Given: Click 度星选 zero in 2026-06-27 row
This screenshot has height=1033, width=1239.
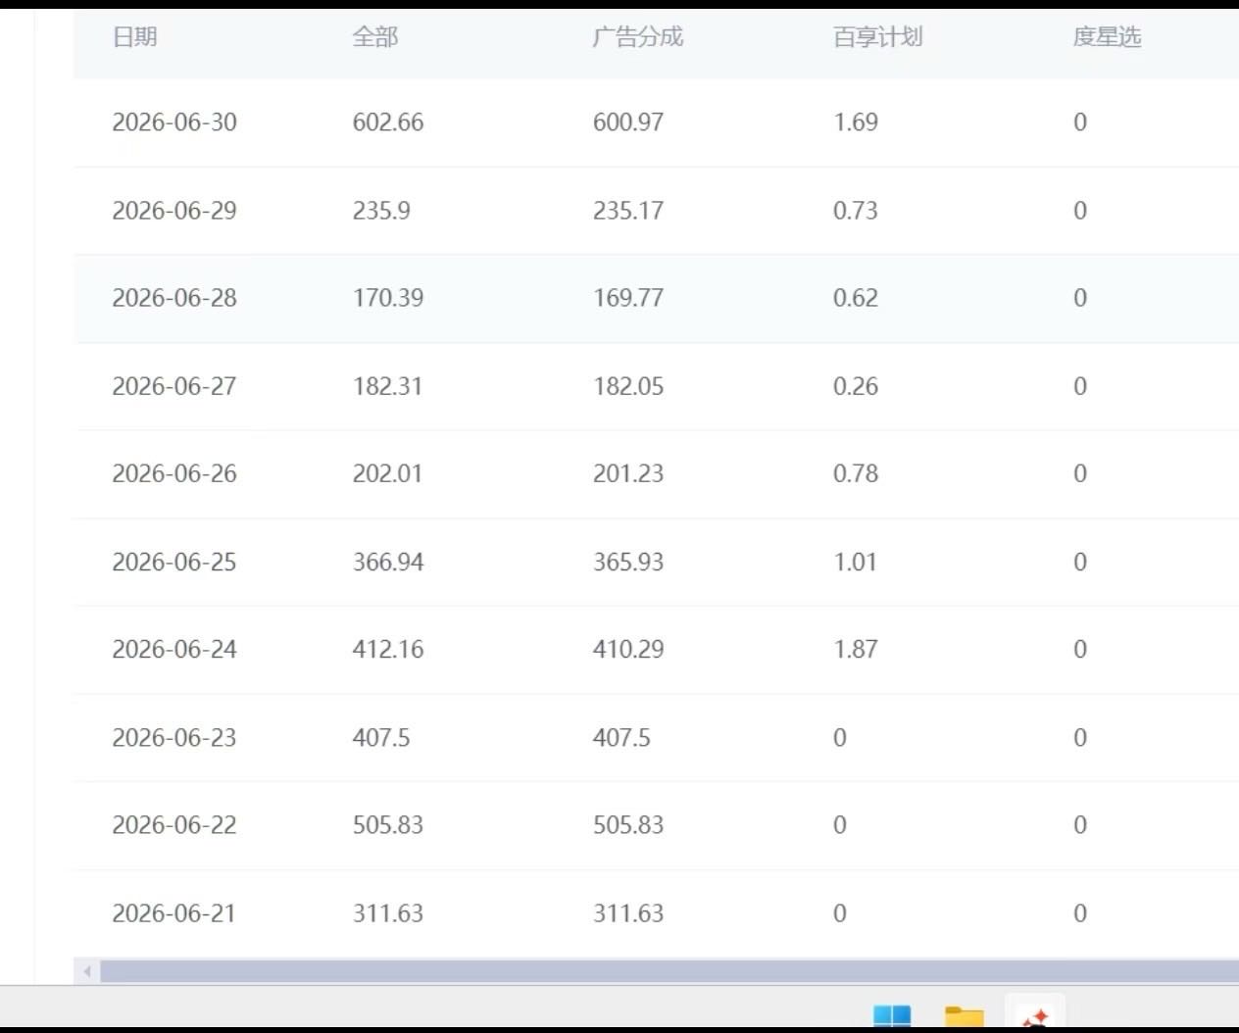Looking at the screenshot, I should (x=1080, y=386).
